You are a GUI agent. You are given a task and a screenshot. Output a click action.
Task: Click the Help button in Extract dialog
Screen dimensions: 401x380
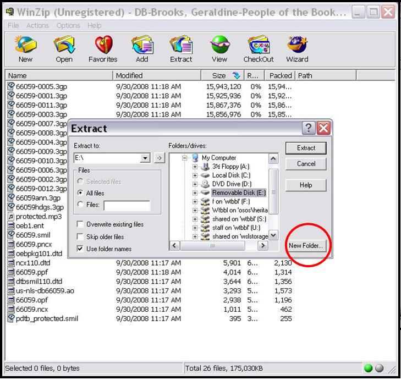click(x=306, y=185)
